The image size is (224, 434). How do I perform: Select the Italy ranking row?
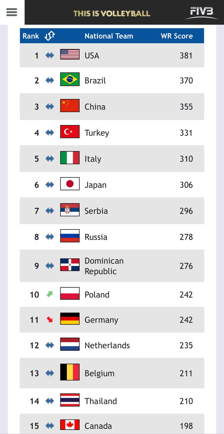click(x=112, y=159)
